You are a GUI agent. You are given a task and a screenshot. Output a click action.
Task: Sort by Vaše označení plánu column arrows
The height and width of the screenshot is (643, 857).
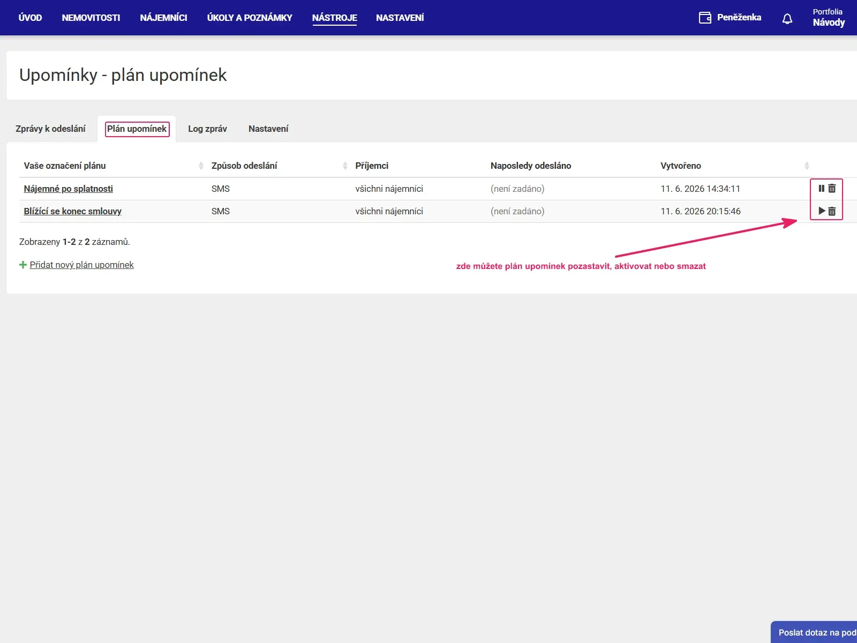coord(201,166)
